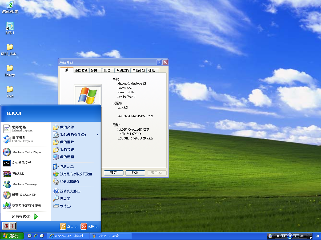Launch Windows Media Player from Start menu
The width and height of the screenshot is (321, 240).
coord(25,152)
